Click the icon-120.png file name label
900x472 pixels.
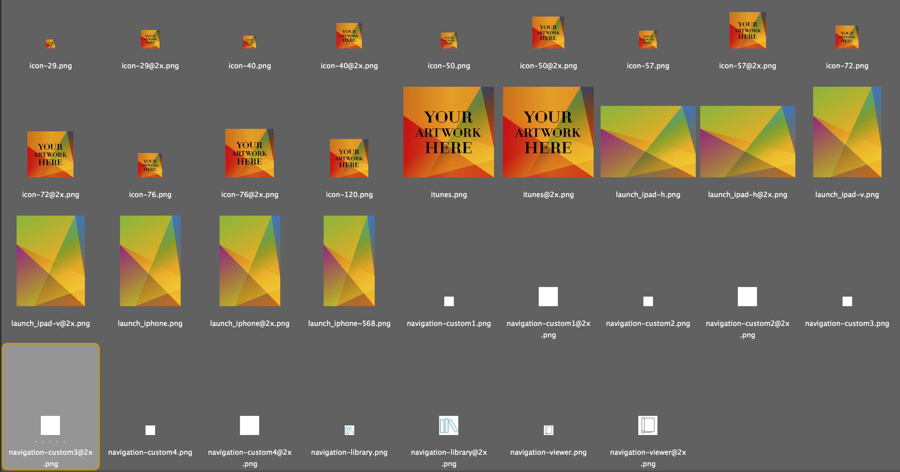349,195
